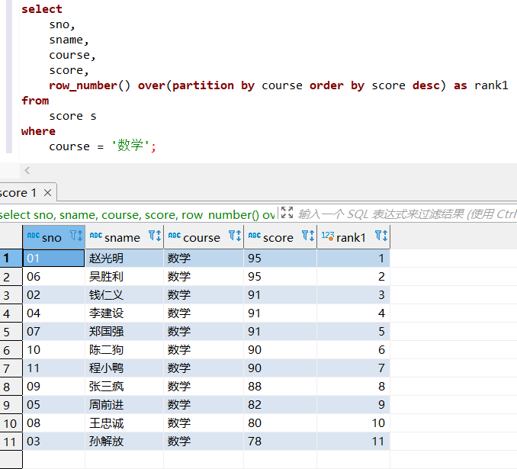517x469 pixels.
Task: Switch to the score 1 tab
Action: click(x=18, y=193)
